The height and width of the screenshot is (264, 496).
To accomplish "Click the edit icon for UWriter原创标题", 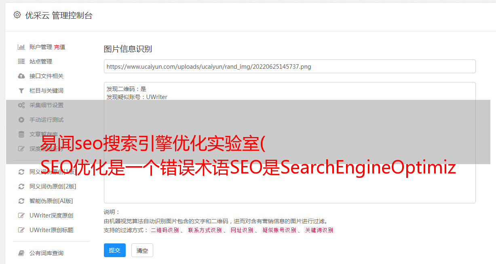I will point(21,230).
